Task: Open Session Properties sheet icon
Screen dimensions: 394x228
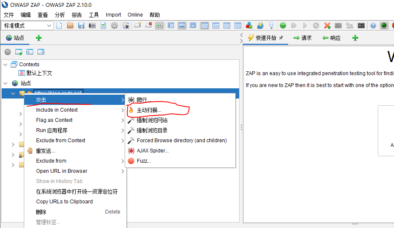Action: (103, 25)
